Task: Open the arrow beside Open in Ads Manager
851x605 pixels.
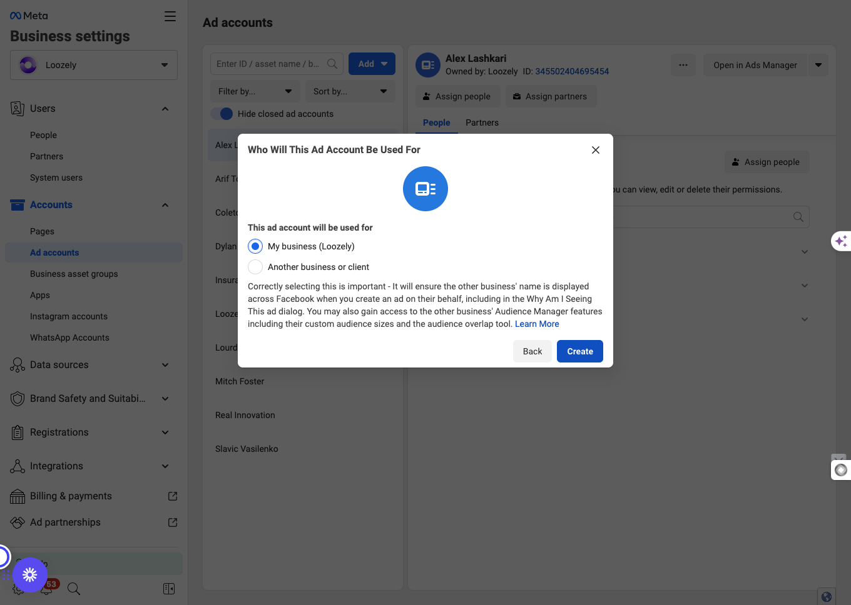Action: click(818, 65)
